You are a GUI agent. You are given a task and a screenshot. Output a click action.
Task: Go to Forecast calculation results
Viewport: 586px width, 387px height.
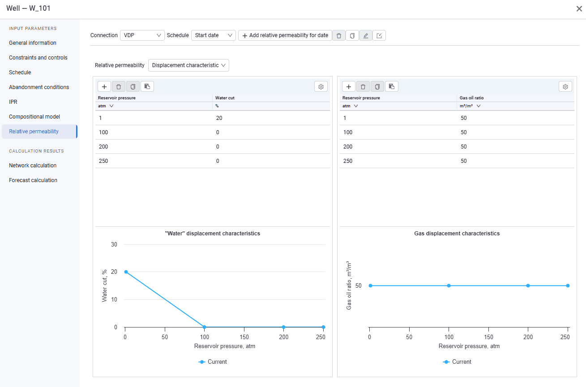(33, 180)
